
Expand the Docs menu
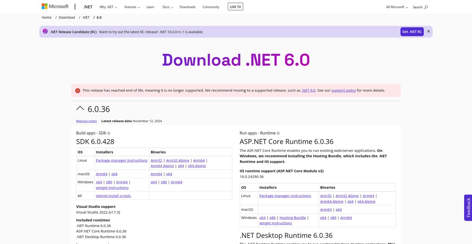tap(167, 7)
